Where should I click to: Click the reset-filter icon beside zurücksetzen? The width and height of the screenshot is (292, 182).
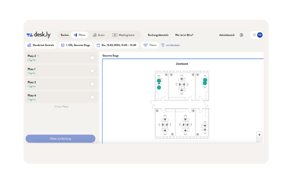pyautogui.click(x=163, y=45)
